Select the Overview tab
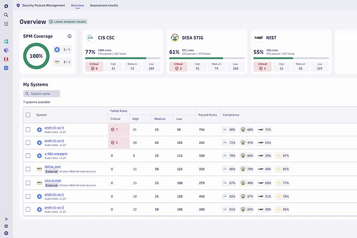 (x=77, y=5)
